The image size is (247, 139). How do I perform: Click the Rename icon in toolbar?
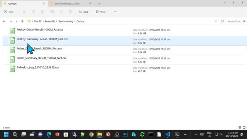click(52, 12)
